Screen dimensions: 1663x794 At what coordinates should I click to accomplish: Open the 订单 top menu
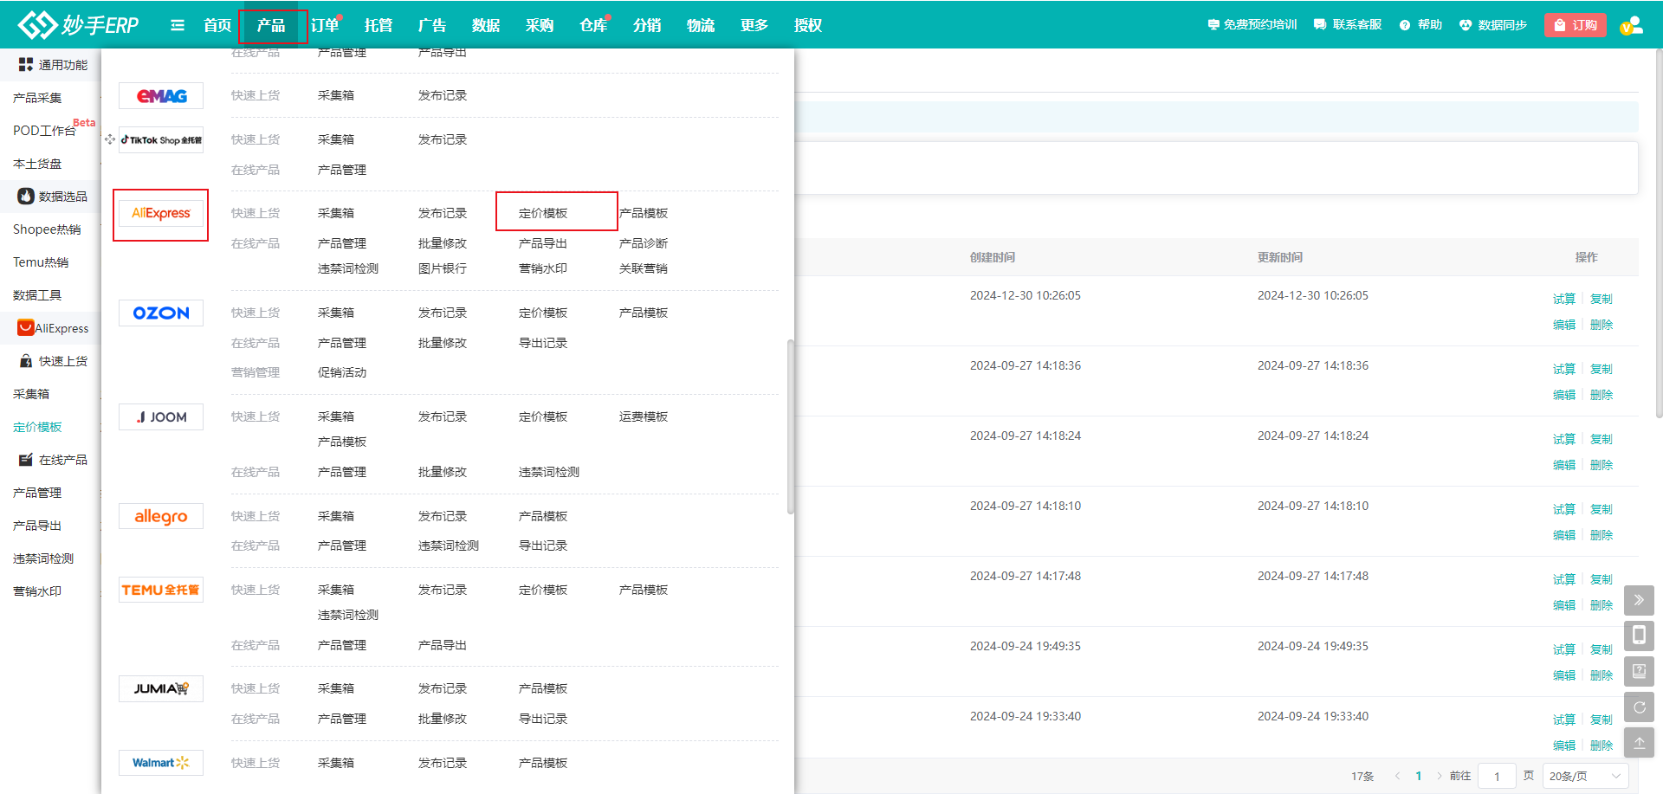(325, 25)
